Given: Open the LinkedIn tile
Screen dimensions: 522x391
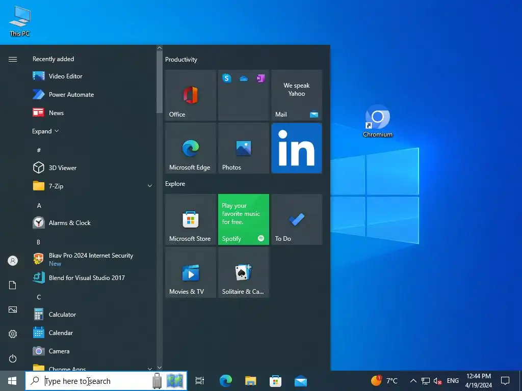Looking at the screenshot, I should [297, 148].
